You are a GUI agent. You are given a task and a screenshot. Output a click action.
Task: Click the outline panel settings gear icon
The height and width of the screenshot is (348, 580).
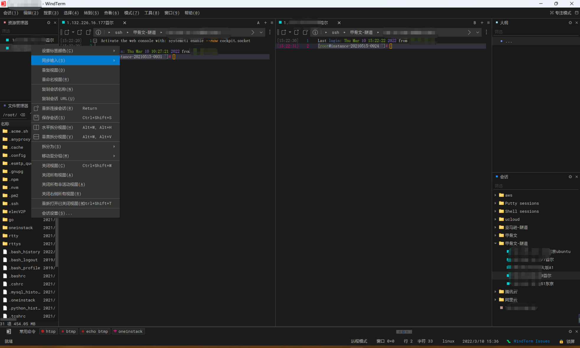(570, 23)
